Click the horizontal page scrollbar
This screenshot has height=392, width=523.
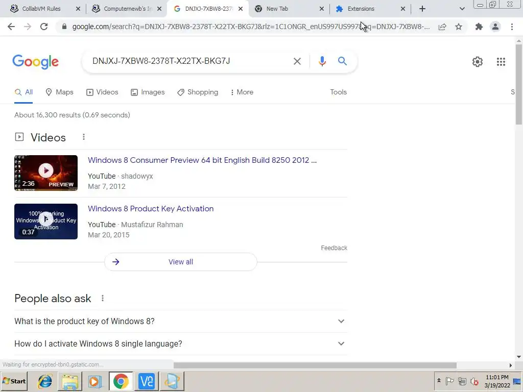[x=315, y=365]
